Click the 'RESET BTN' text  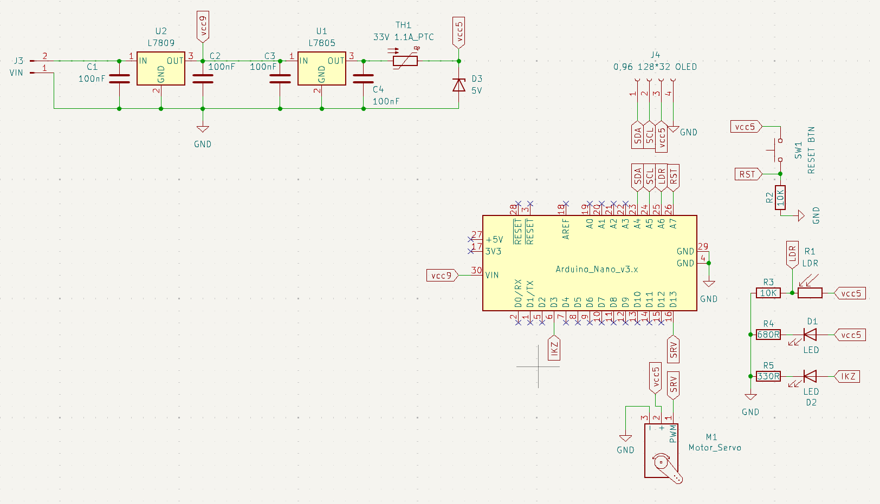tap(811, 150)
